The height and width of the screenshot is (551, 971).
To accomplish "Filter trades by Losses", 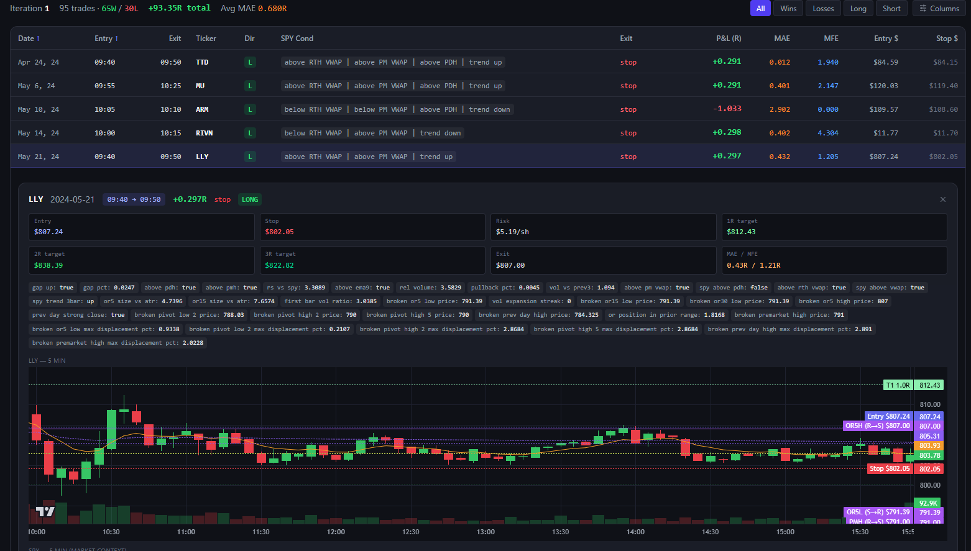I will click(823, 9).
